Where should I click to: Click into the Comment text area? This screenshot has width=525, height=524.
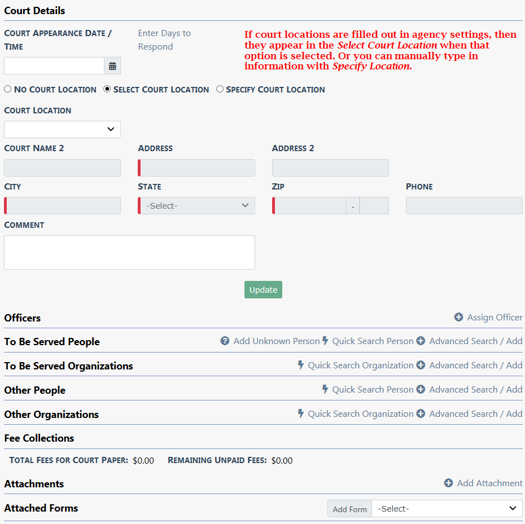point(129,252)
